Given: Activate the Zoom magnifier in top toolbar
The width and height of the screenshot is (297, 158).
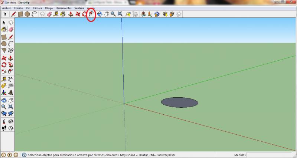Looking at the screenshot, I should tap(113, 14).
